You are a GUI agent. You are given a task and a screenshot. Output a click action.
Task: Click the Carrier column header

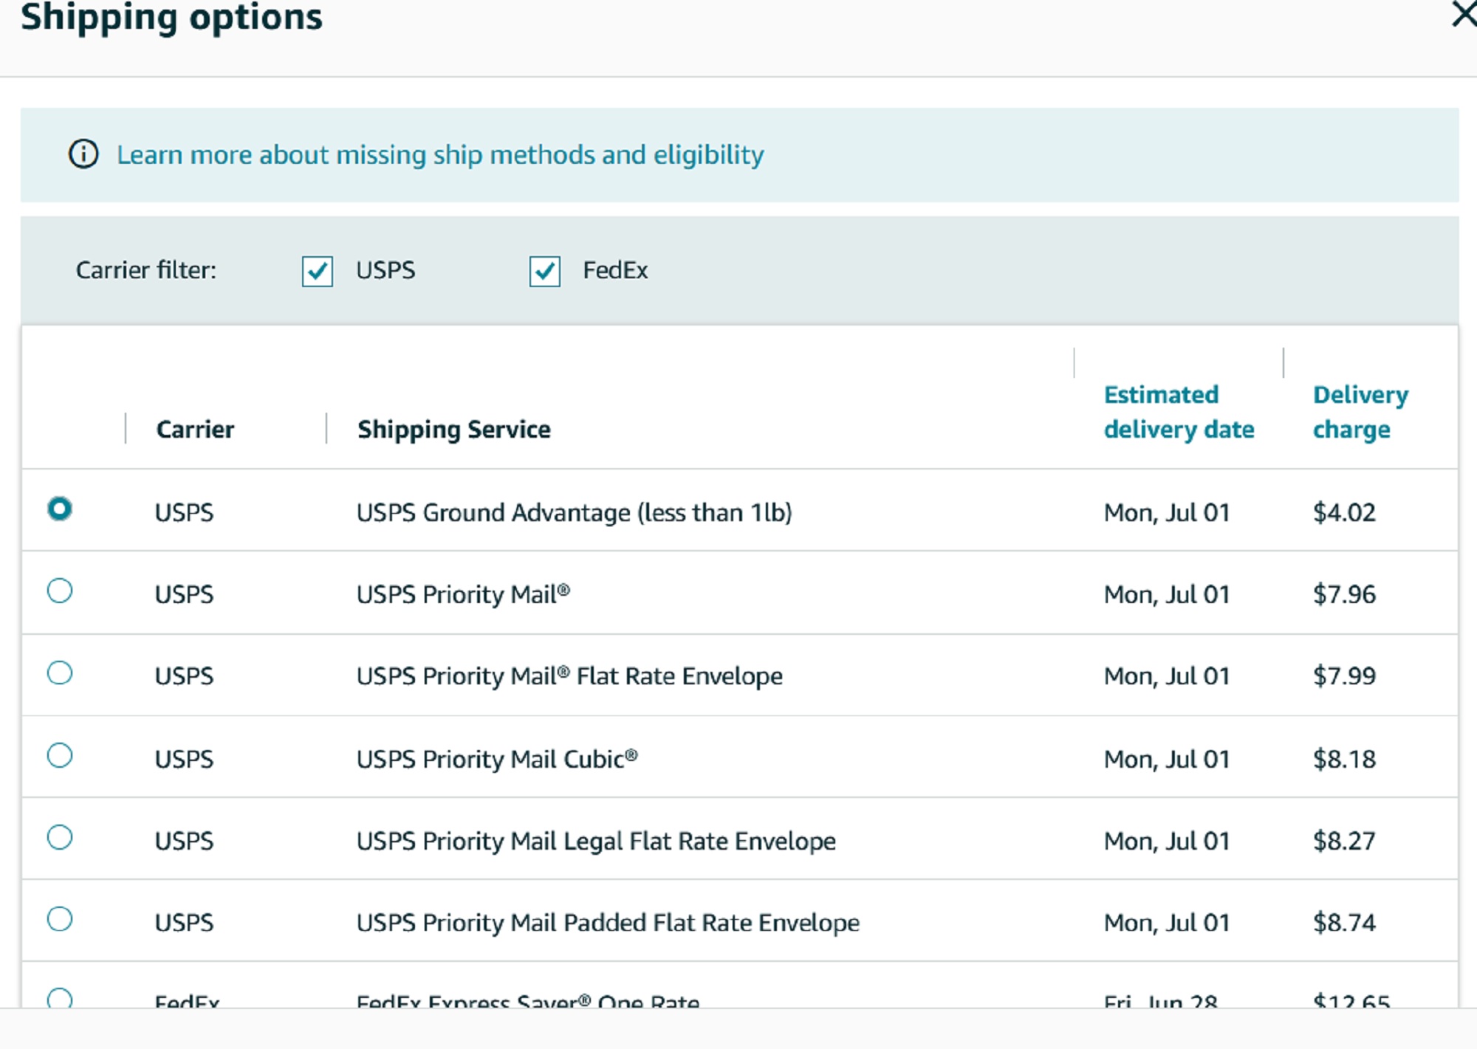[x=195, y=430]
